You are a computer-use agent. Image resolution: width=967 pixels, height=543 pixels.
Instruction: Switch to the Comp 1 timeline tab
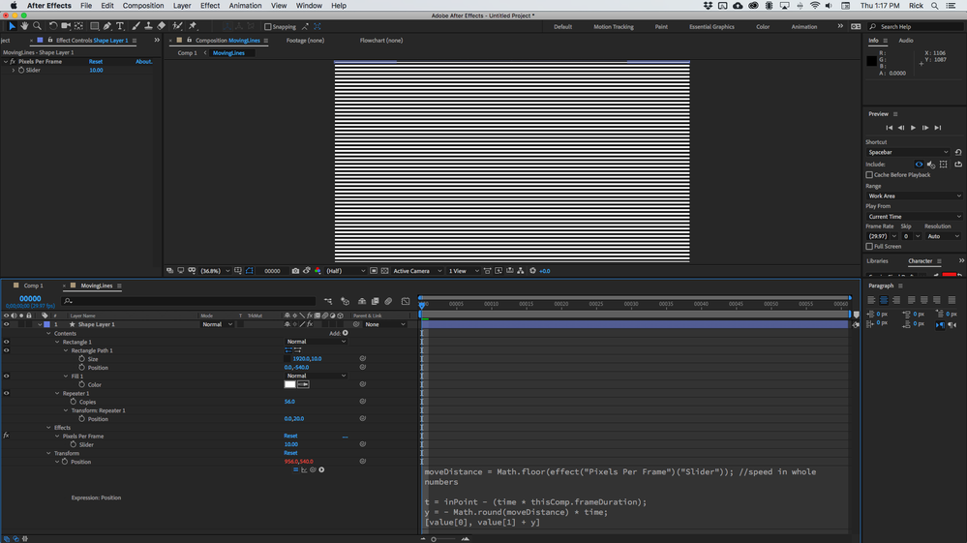click(33, 286)
